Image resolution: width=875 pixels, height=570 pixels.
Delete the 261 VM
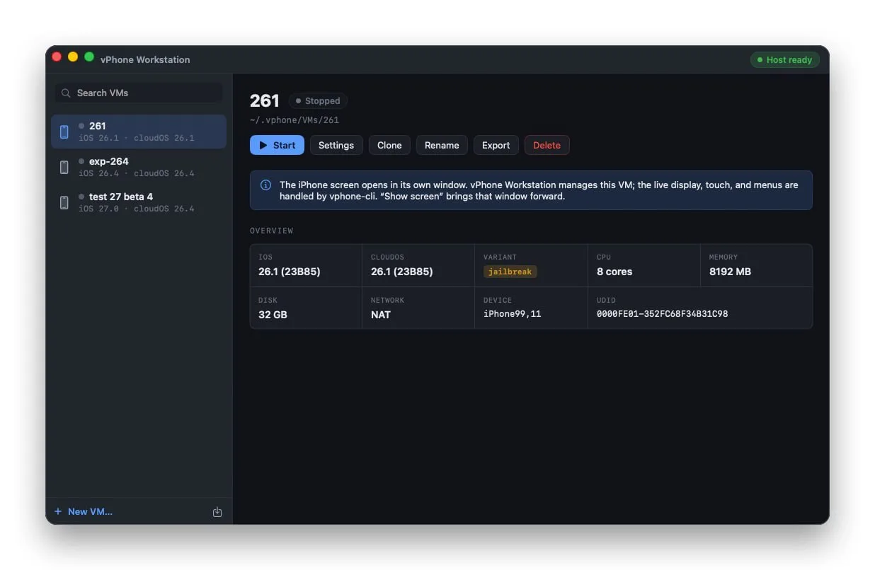coord(547,145)
